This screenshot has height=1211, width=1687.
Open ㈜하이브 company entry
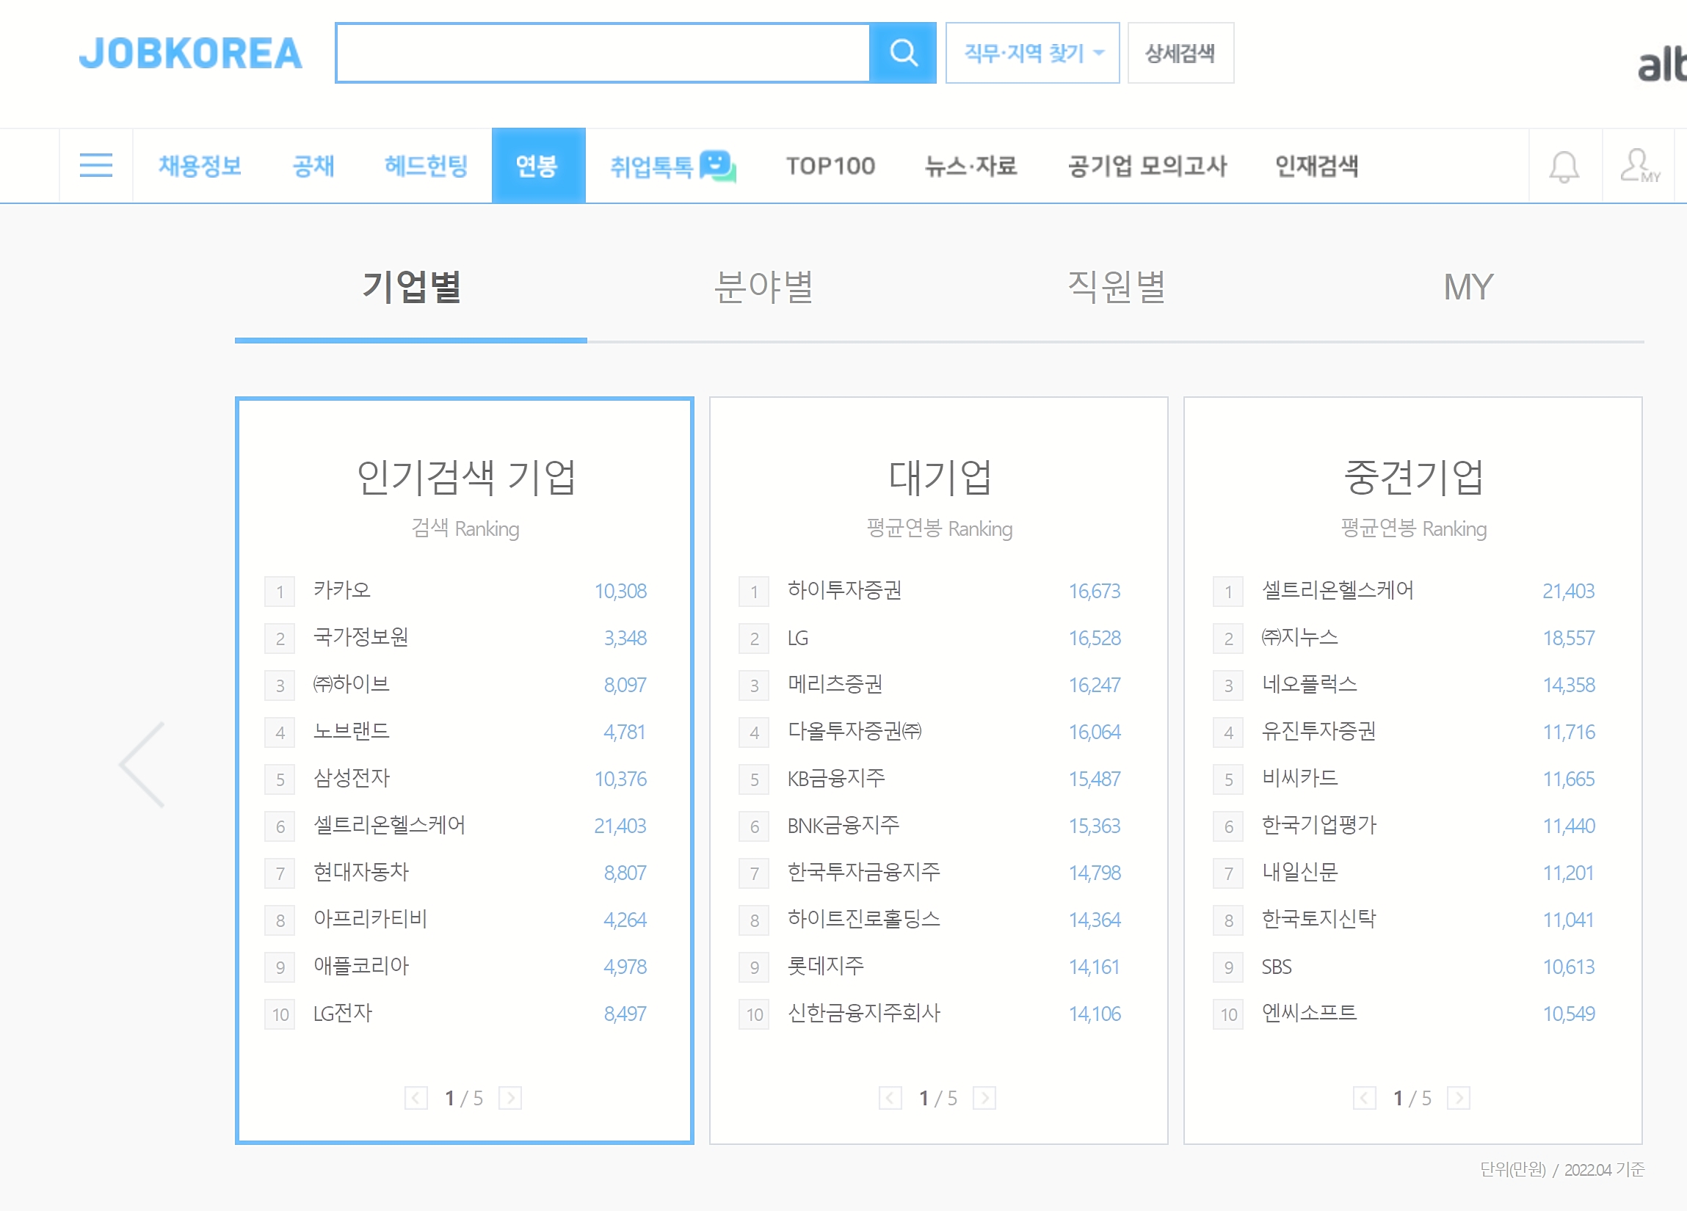(x=351, y=683)
